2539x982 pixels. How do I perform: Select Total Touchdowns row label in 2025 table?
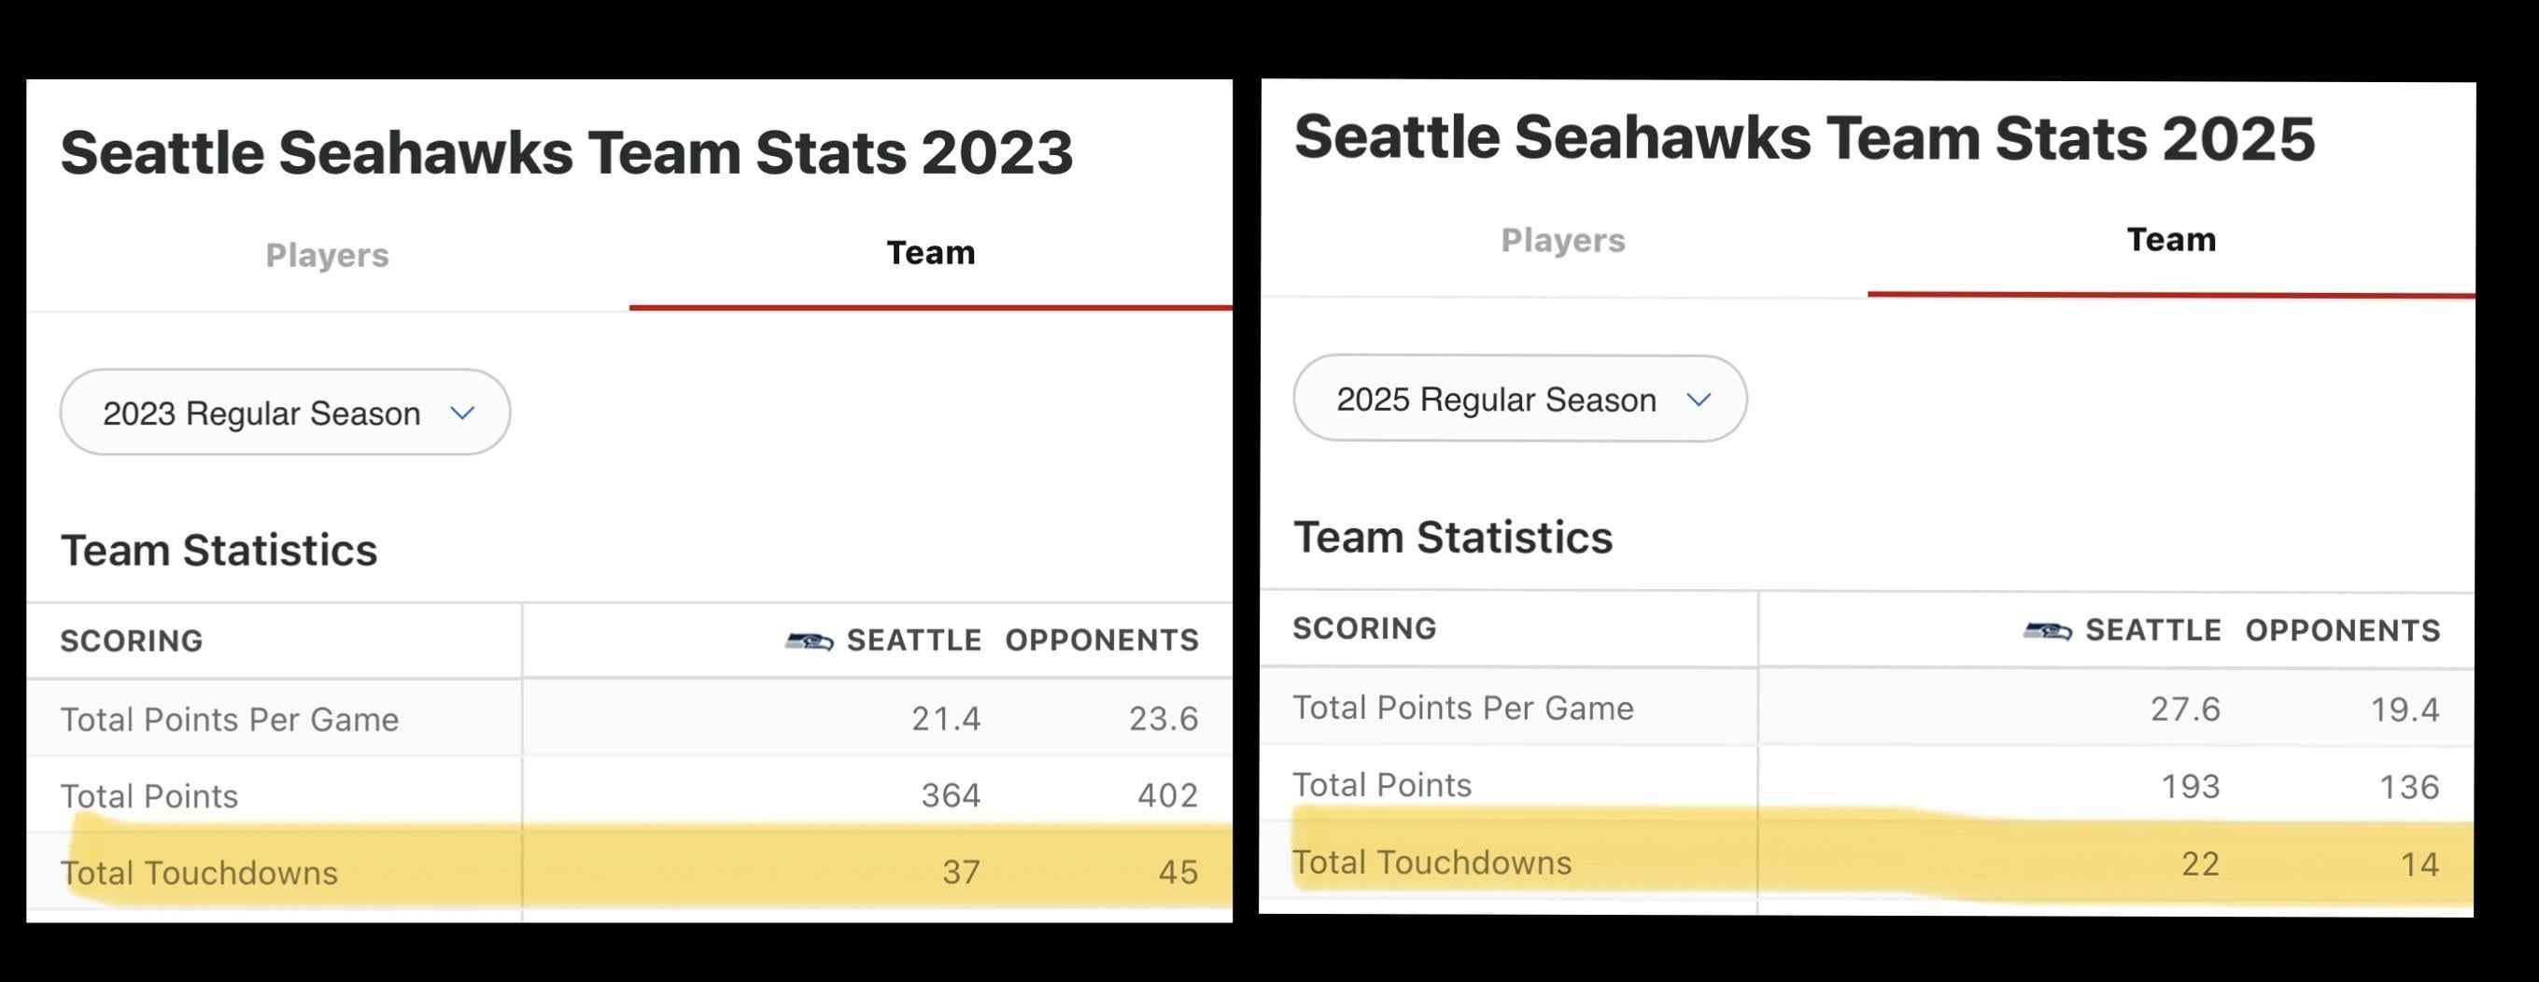click(1432, 863)
